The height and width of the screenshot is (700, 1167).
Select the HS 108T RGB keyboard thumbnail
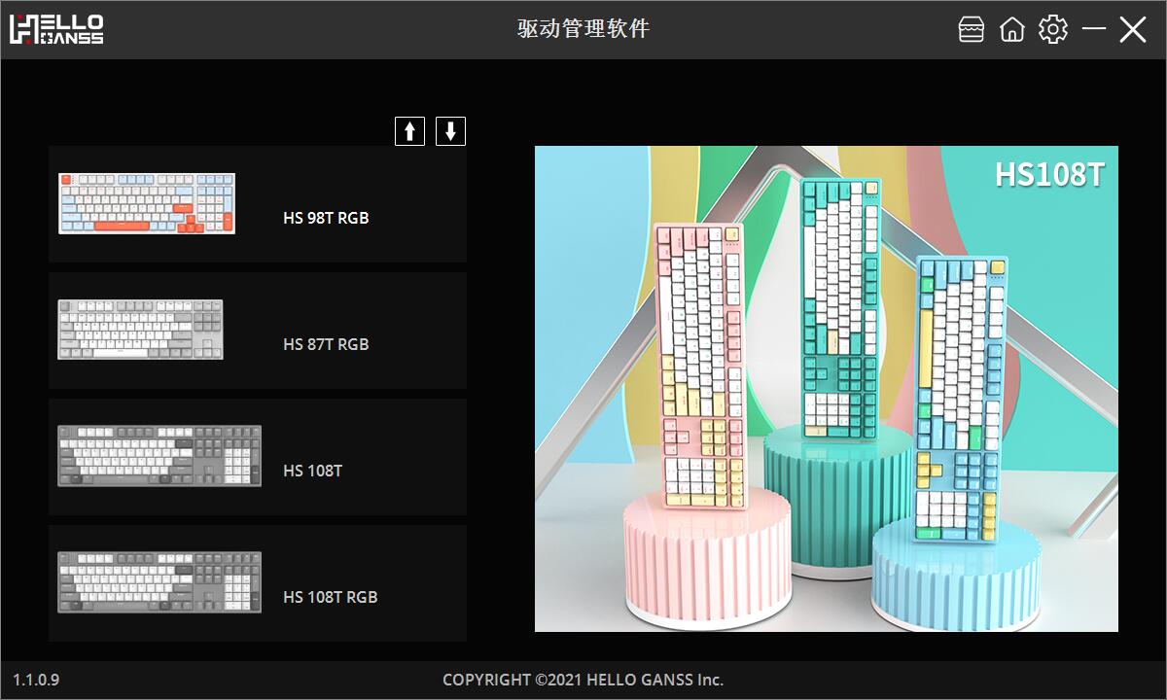[x=159, y=582]
